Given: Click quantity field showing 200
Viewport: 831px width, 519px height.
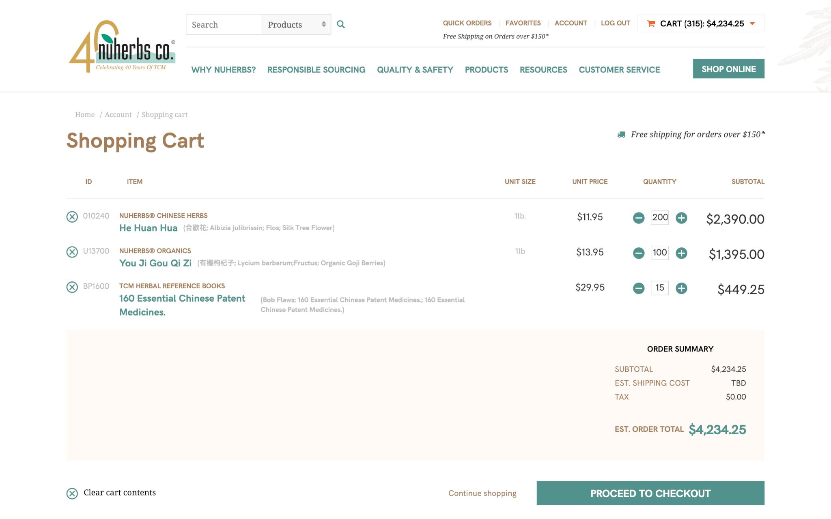Looking at the screenshot, I should point(660,218).
